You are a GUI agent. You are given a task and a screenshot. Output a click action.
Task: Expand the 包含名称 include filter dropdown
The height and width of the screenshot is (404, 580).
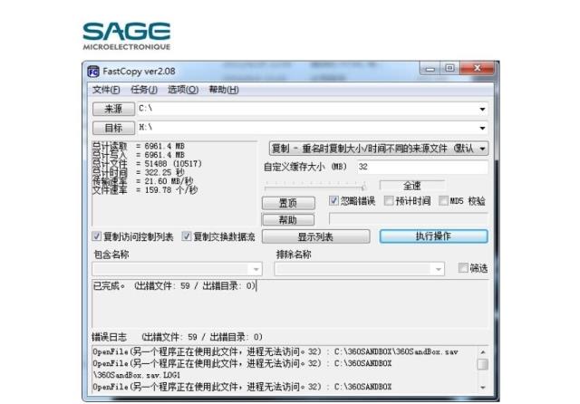pos(256,269)
